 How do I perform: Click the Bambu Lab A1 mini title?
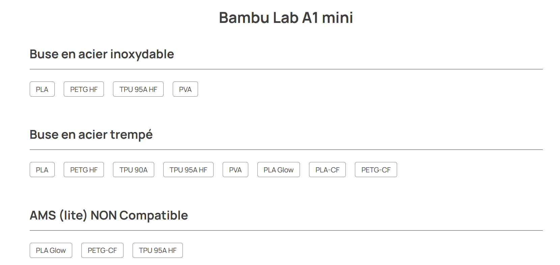point(286,18)
